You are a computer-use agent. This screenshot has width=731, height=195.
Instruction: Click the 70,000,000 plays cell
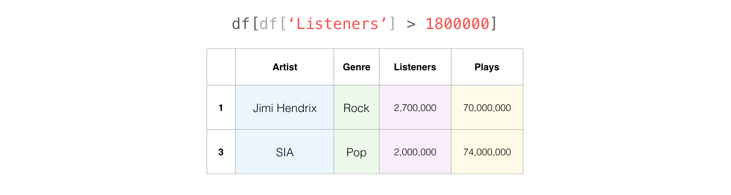[487, 107]
